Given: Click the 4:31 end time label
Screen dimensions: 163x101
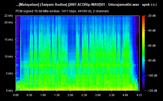Looking at the screenshot, I should click(x=139, y=95).
